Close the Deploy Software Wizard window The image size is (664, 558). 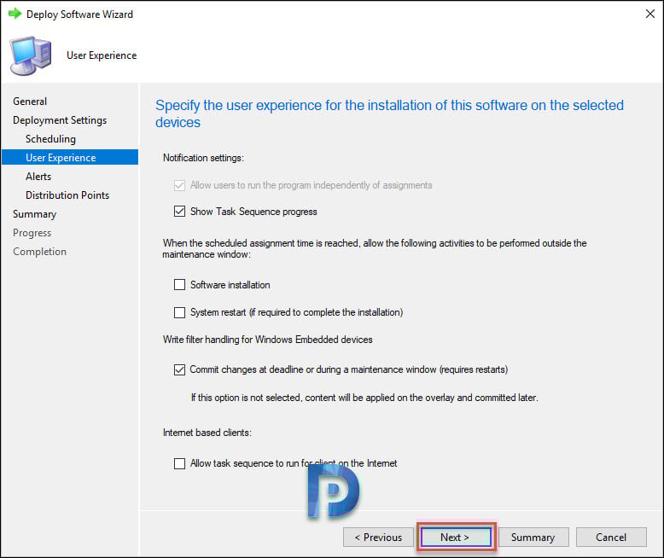650,14
